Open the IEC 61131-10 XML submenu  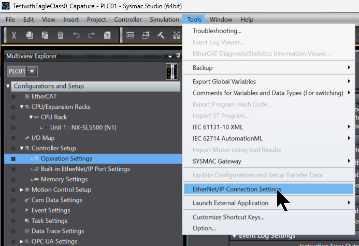(x=269, y=127)
